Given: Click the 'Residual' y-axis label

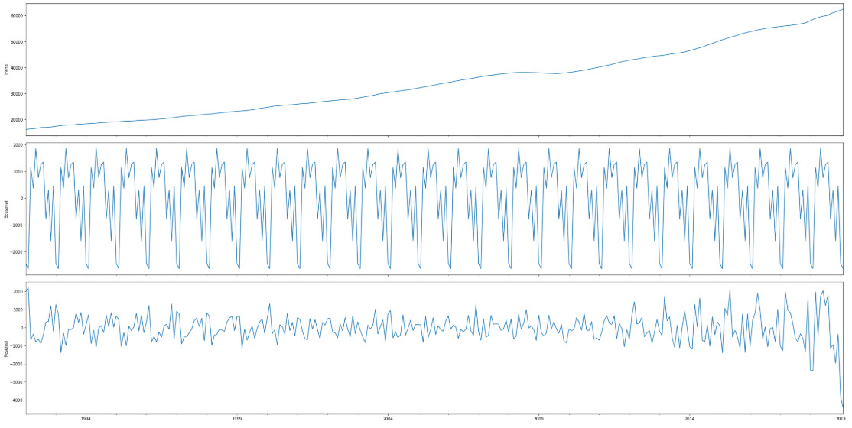Looking at the screenshot, I should pyautogui.click(x=5, y=349).
